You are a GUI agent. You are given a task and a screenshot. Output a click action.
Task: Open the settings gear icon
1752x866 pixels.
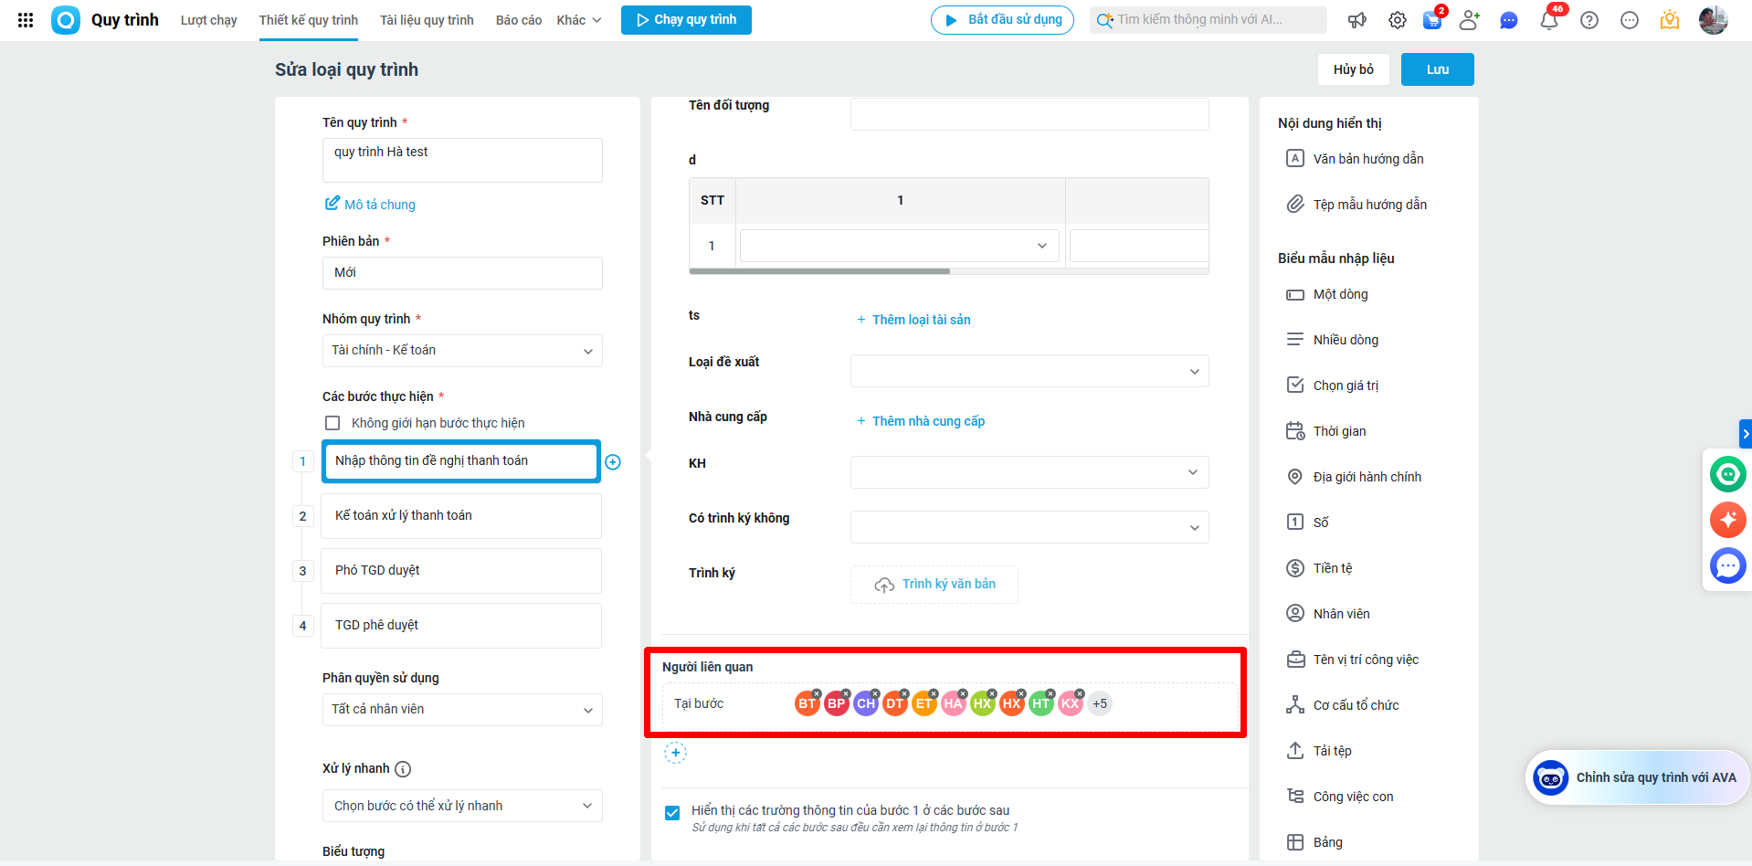tap(1398, 20)
